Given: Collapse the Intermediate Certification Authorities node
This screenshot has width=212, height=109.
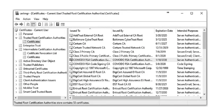Looking at the screenshot, I should [x=16, y=49].
